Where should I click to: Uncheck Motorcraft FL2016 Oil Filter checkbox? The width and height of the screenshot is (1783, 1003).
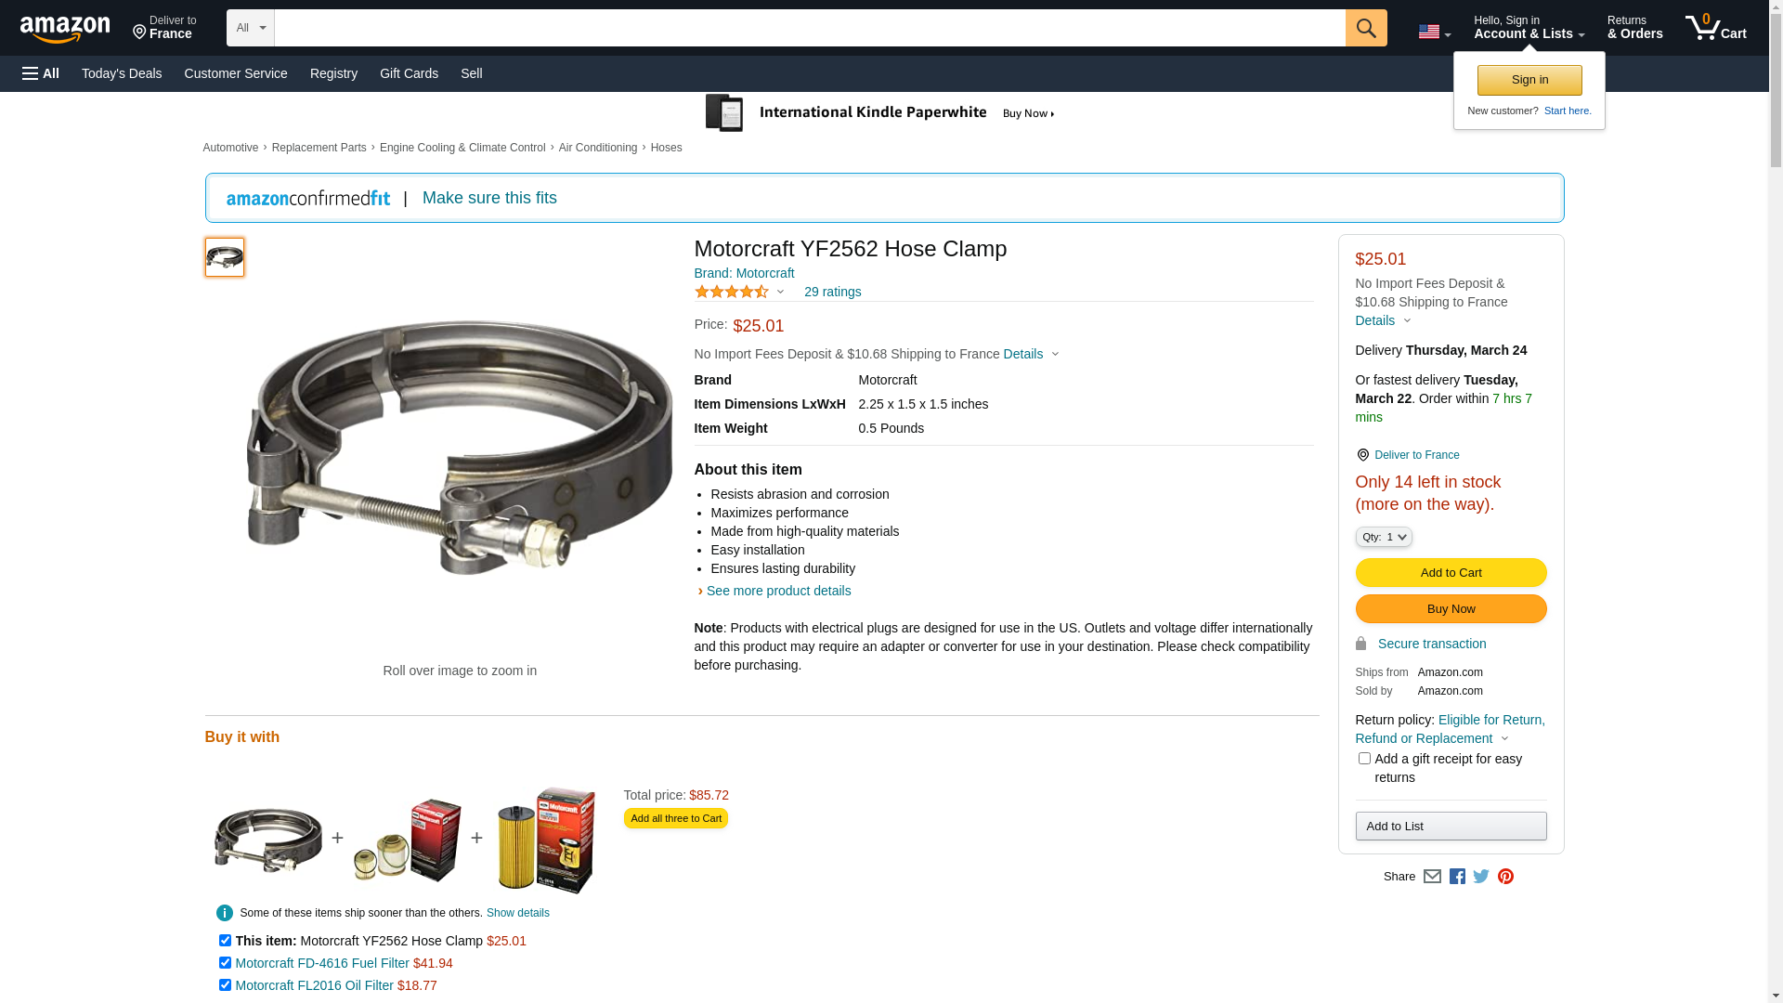(x=225, y=985)
